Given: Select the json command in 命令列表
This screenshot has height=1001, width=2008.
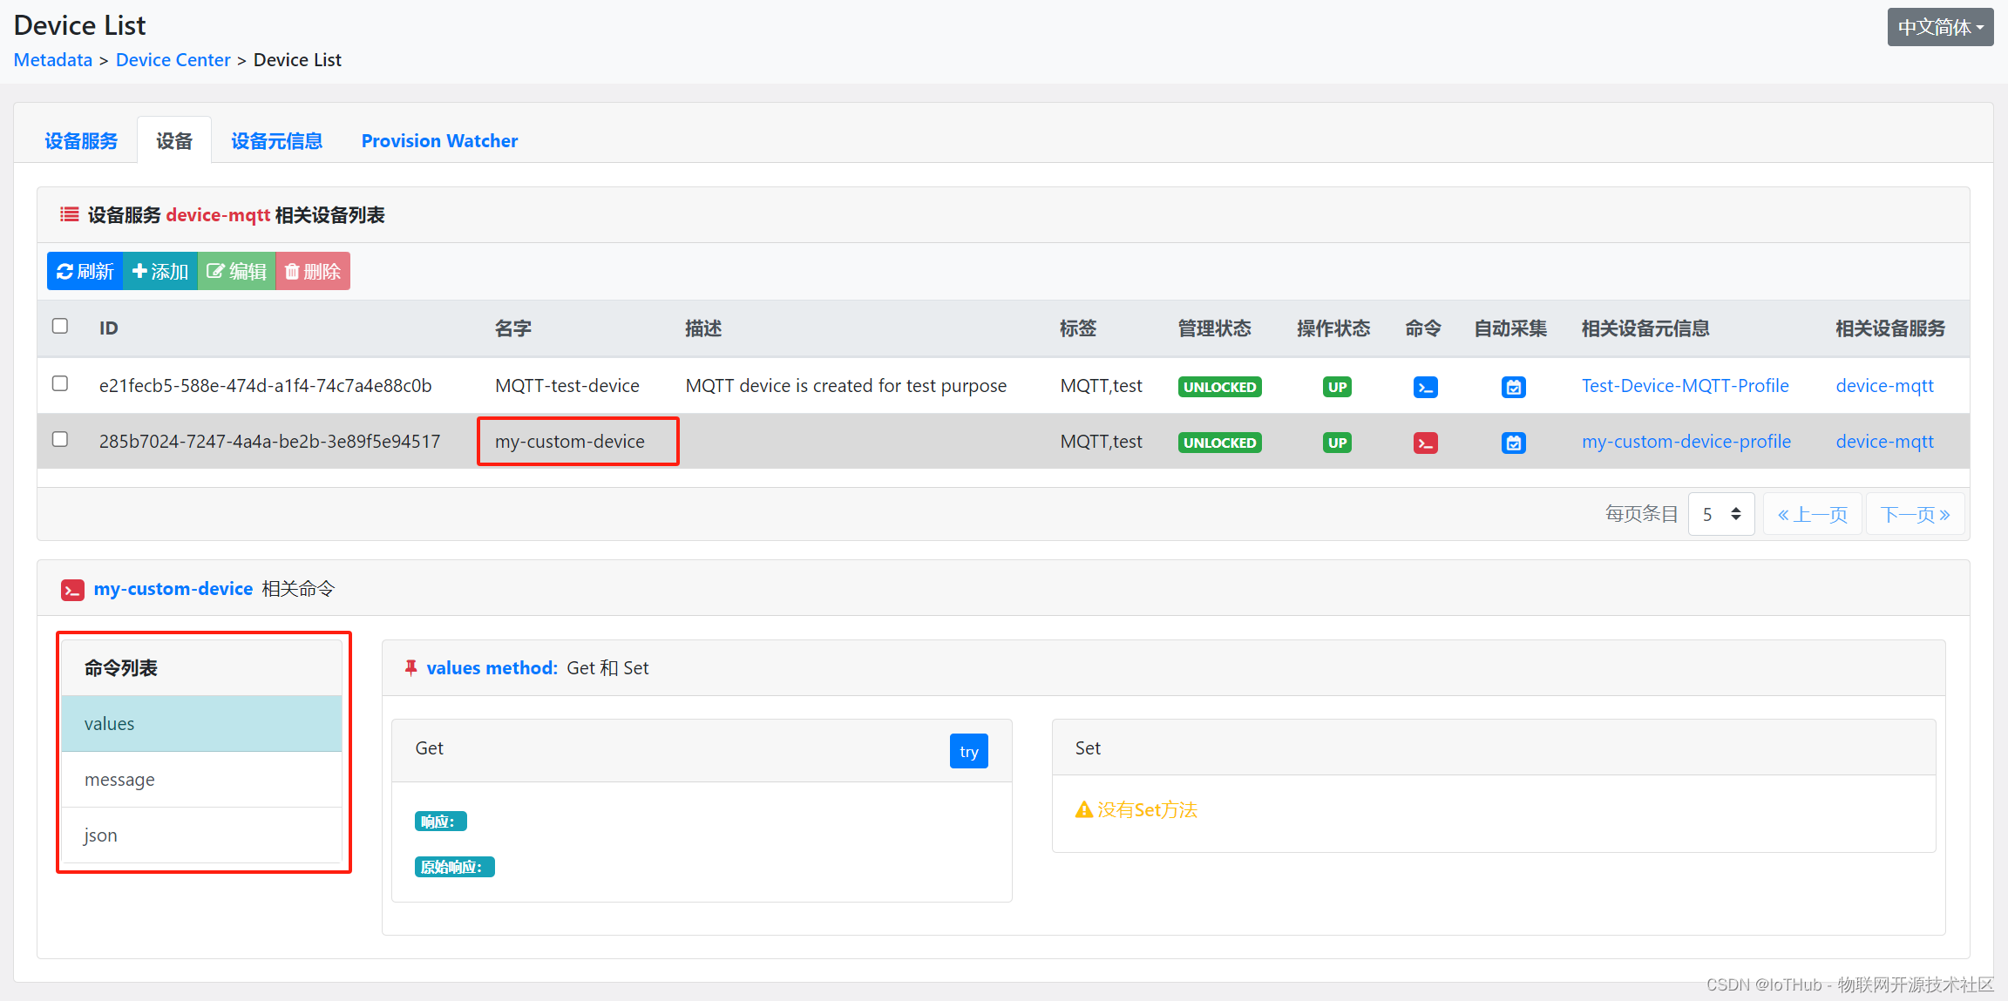Looking at the screenshot, I should click(x=201, y=835).
